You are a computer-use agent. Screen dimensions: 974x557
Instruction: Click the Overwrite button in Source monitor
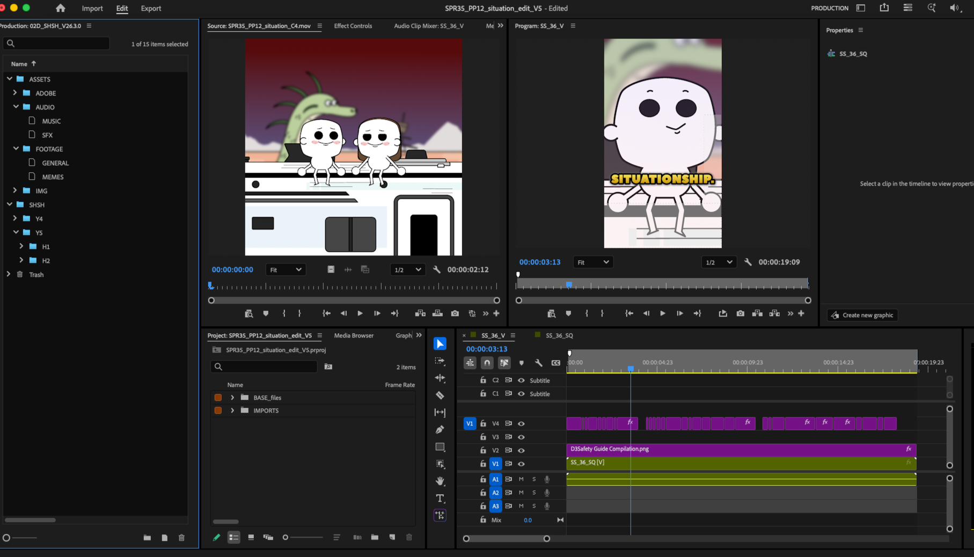438,313
